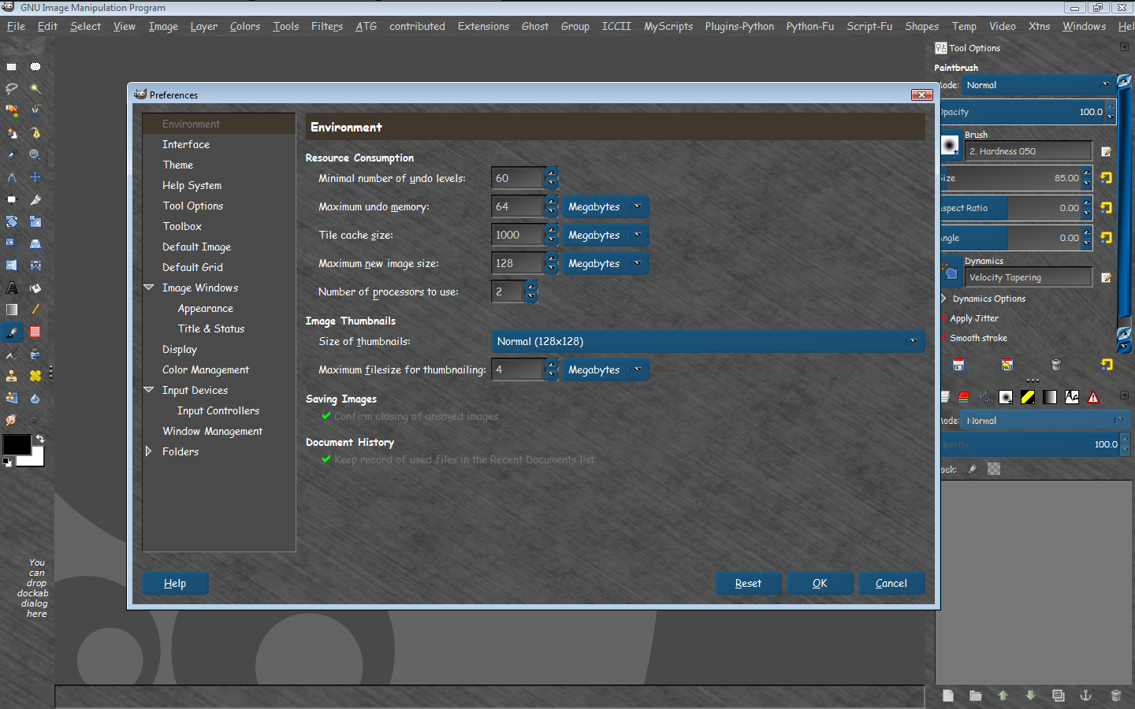Collapse the Image Windows tree node

pyautogui.click(x=148, y=288)
